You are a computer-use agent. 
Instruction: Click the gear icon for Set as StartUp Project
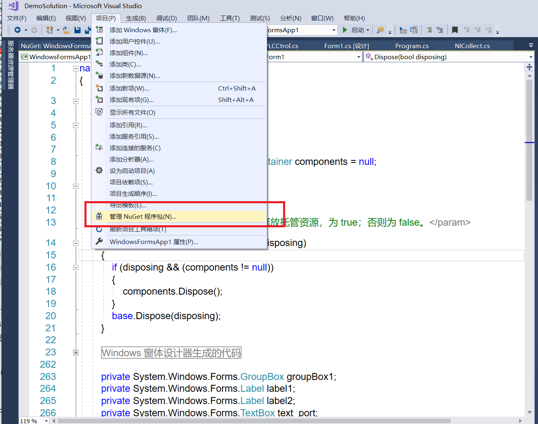[x=99, y=170]
